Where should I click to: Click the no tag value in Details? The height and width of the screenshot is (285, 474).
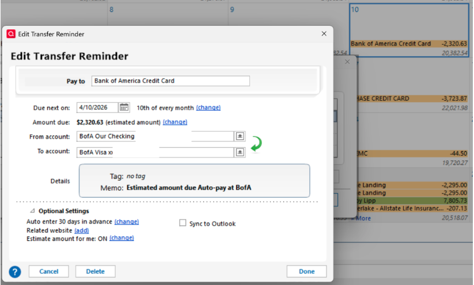(136, 176)
